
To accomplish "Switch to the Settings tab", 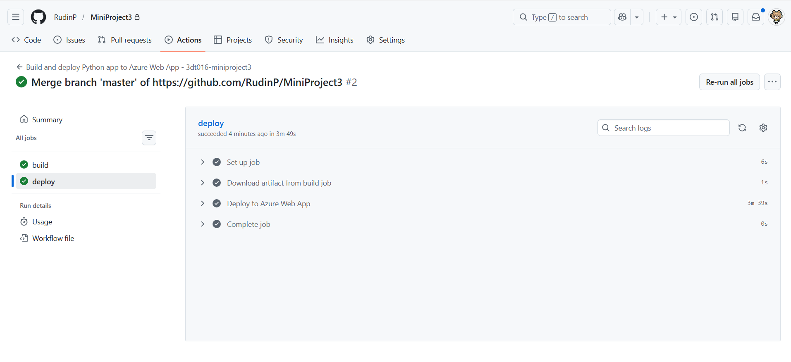I will 386,40.
